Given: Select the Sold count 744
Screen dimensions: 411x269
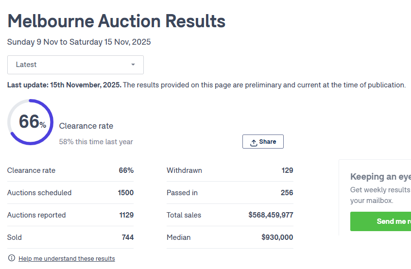Looking at the screenshot, I should 128,237.
